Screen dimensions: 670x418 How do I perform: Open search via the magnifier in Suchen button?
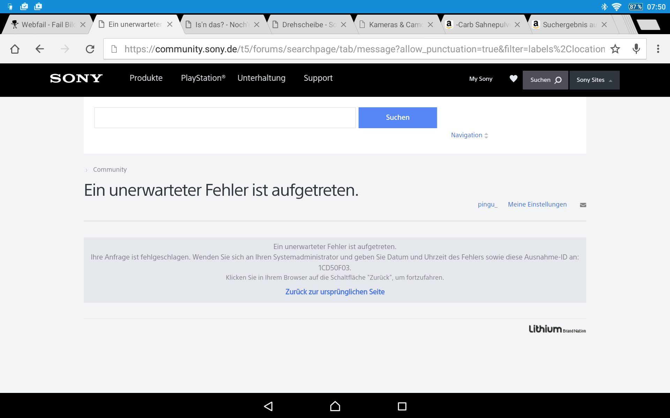coord(557,80)
